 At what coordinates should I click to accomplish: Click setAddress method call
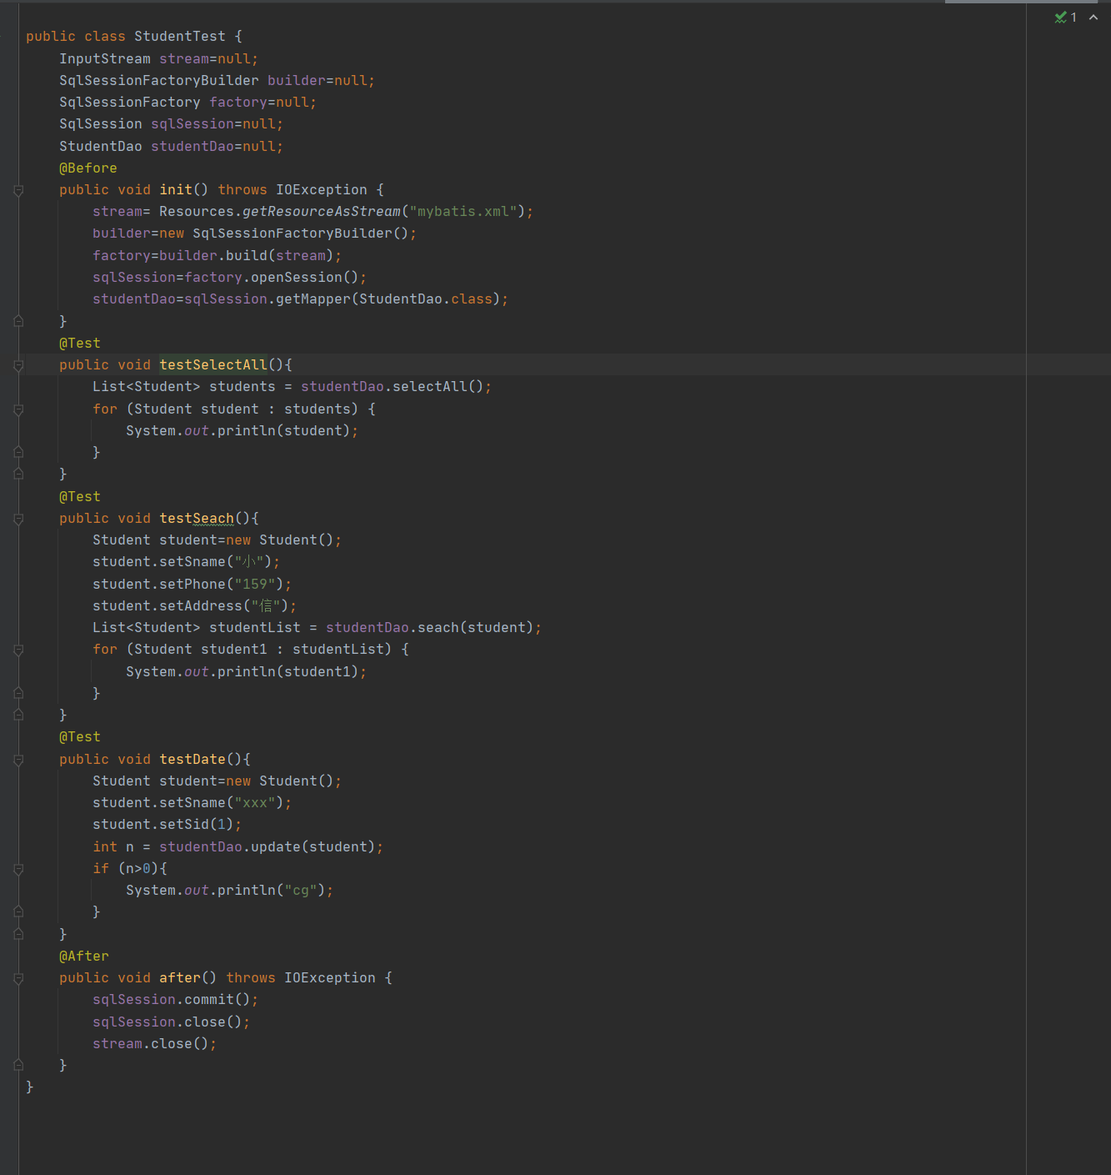[201, 606]
